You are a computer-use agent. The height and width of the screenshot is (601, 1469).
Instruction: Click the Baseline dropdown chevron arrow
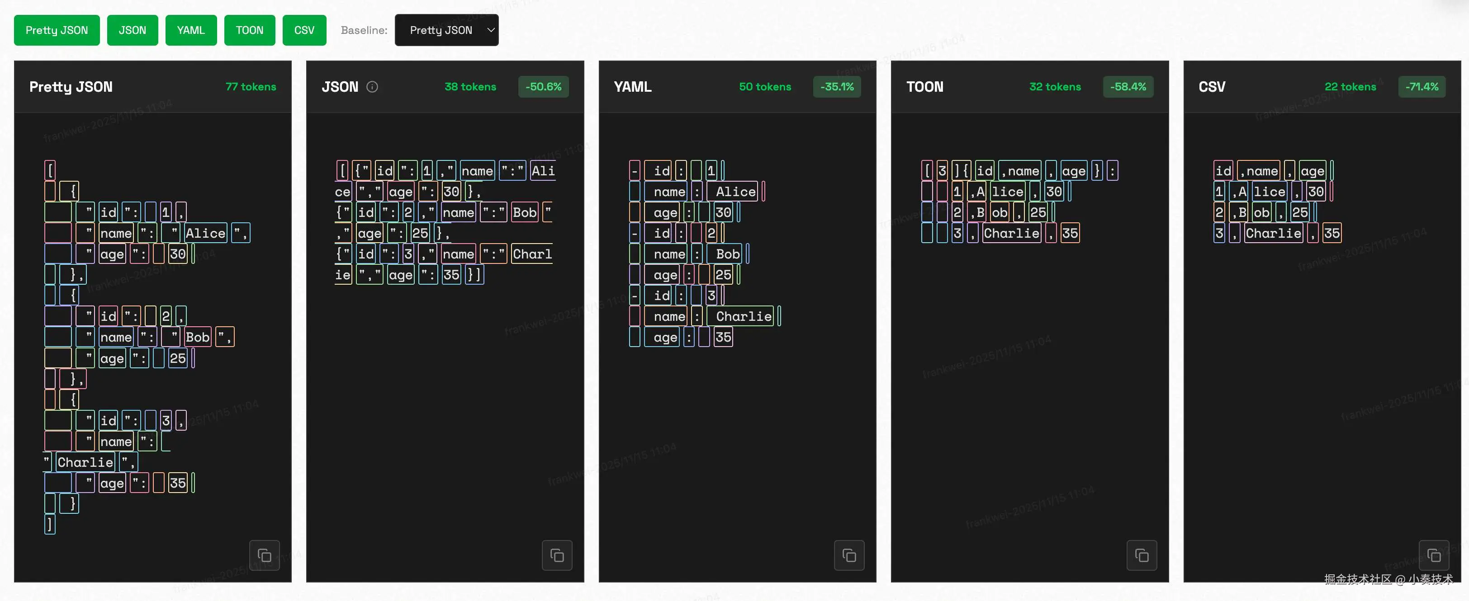pyautogui.click(x=490, y=30)
